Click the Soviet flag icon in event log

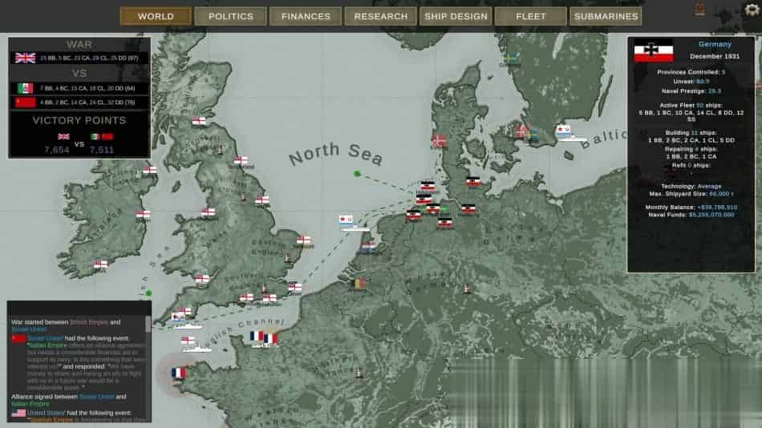[x=18, y=338]
